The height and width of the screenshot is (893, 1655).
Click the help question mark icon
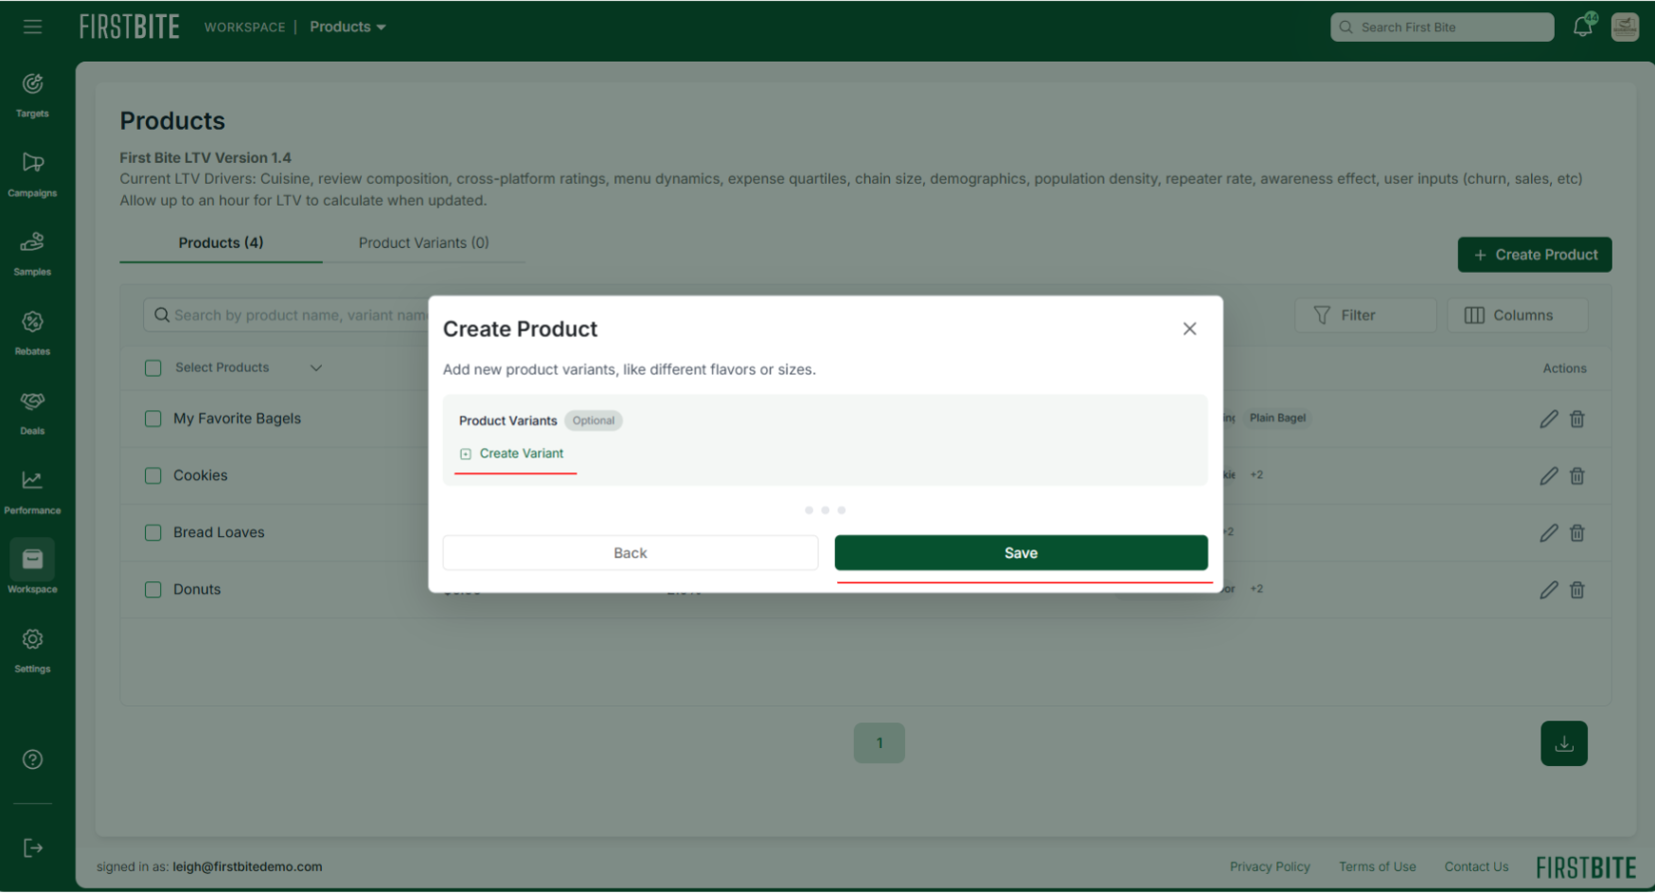tap(32, 759)
